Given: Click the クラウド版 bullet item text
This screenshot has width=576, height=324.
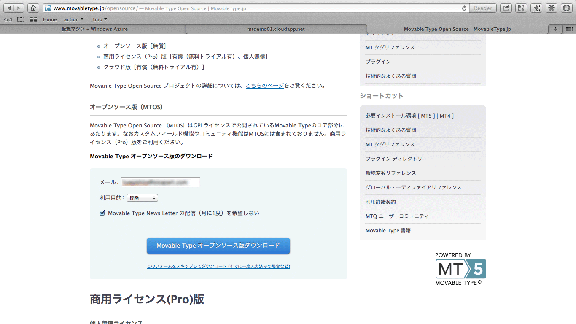Looking at the screenshot, I should (153, 67).
